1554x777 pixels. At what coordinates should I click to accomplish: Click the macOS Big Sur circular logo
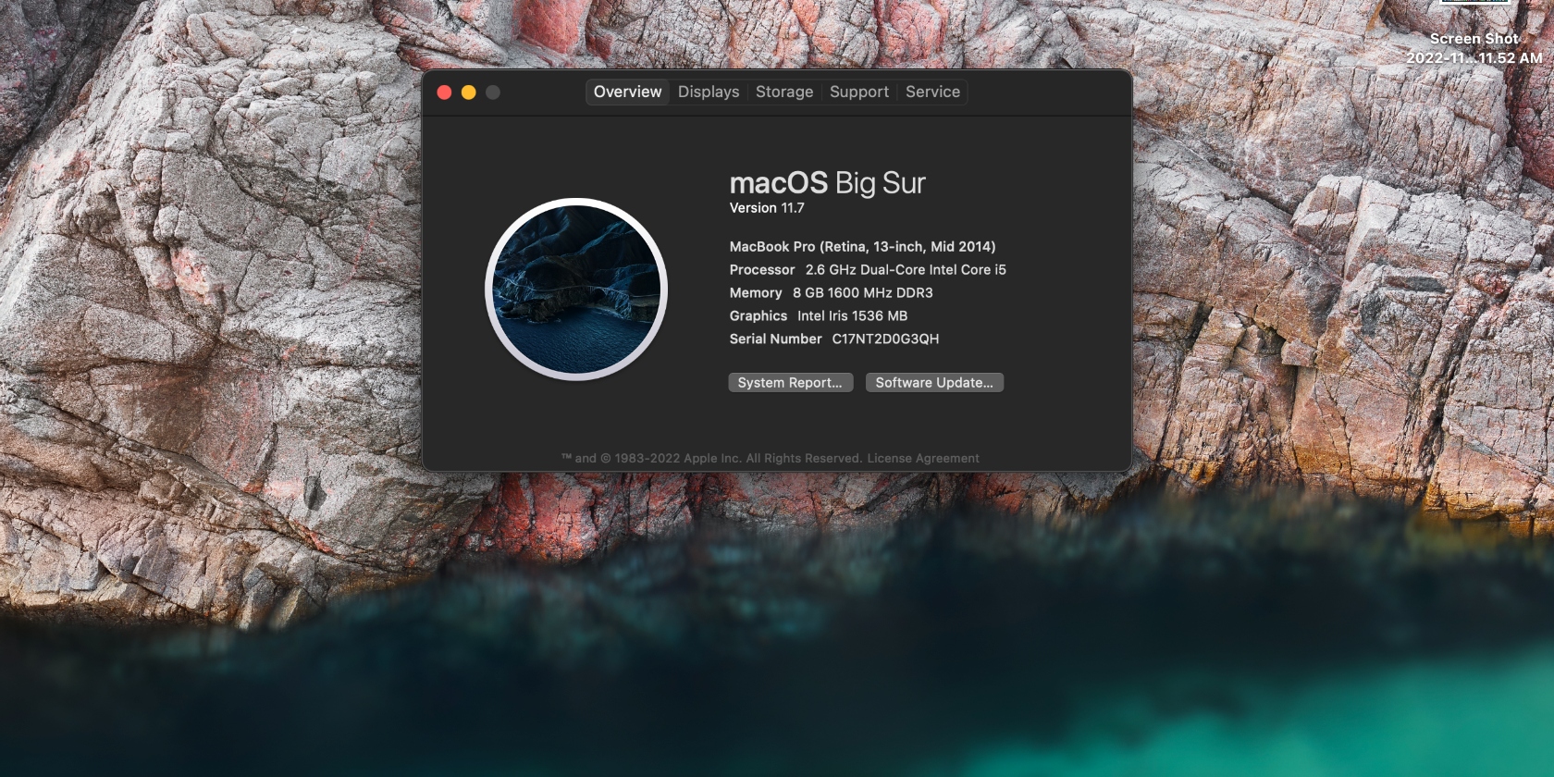coord(576,290)
